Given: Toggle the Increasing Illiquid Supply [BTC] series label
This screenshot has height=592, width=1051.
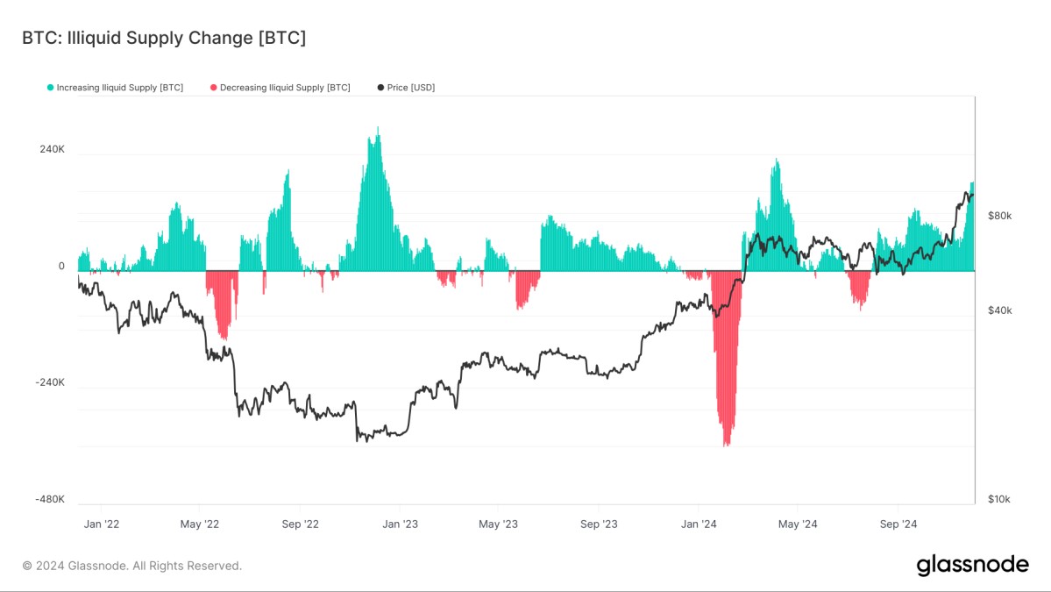Looking at the screenshot, I should 119,88.
